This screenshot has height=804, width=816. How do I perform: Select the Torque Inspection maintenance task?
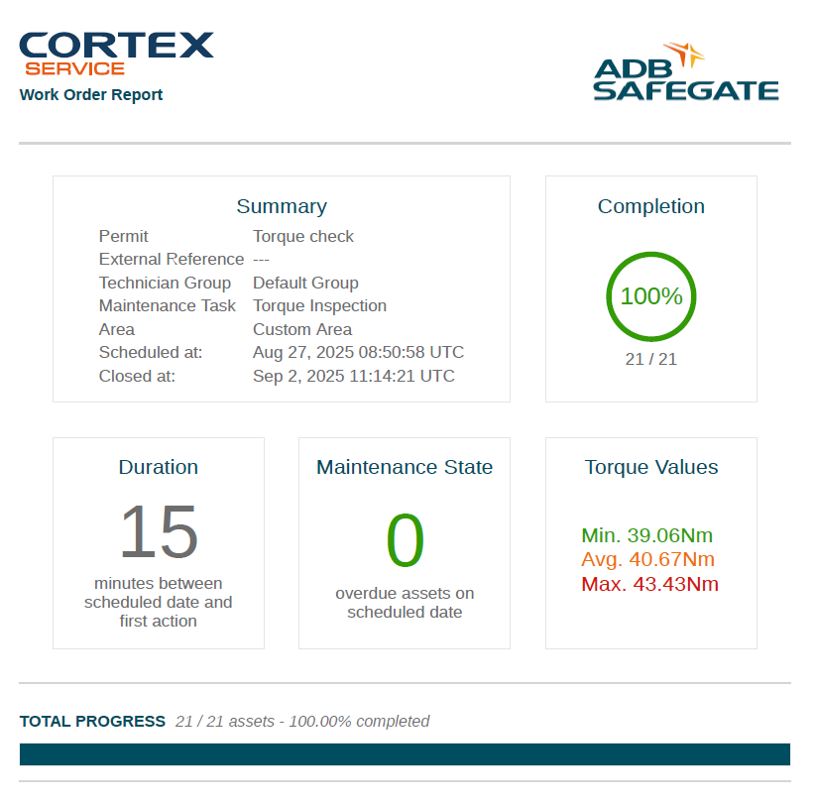319,305
